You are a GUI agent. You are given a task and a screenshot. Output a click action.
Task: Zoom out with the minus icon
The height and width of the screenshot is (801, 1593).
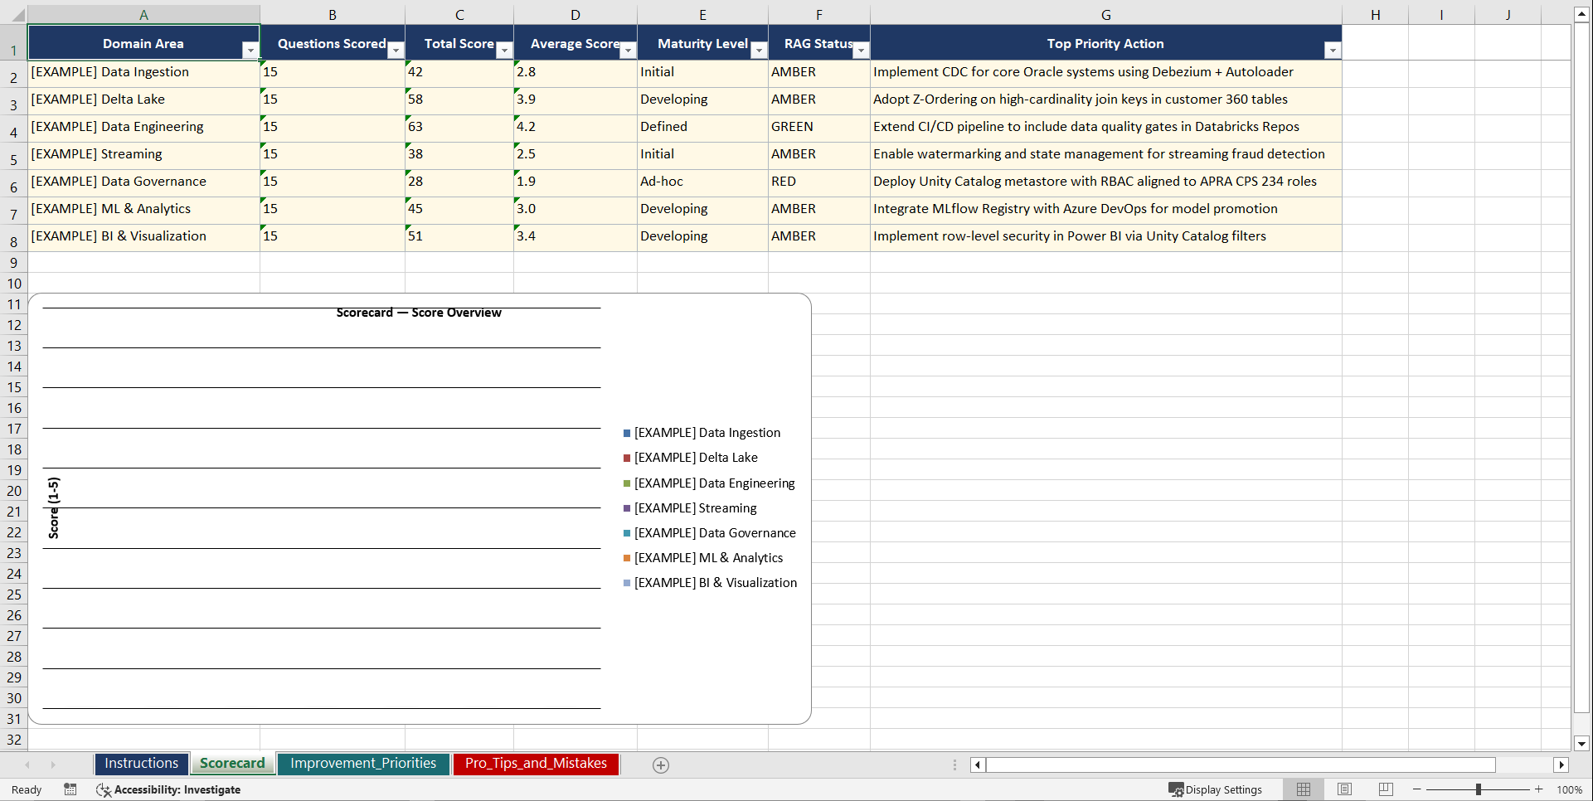[1416, 789]
